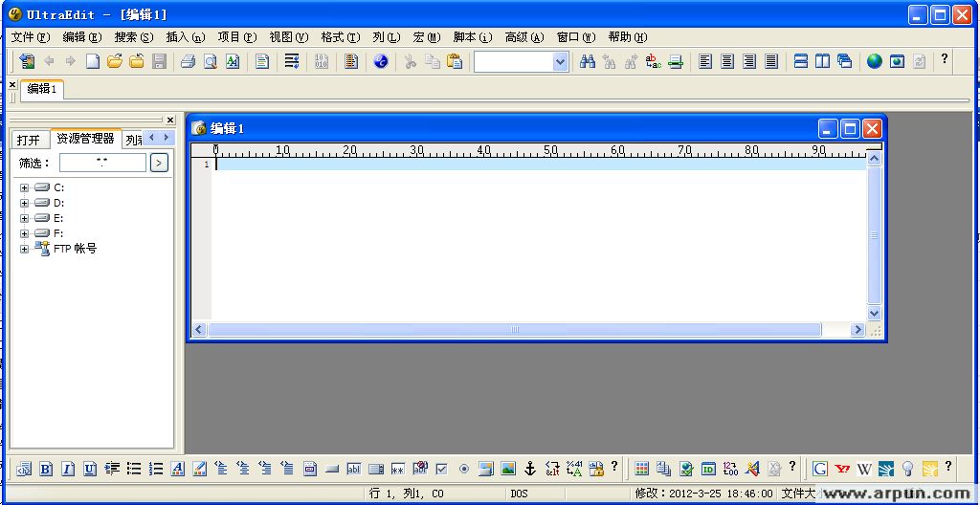The width and height of the screenshot is (980, 505).
Task: Switch to the 打开 panel tab
Action: pos(28,140)
